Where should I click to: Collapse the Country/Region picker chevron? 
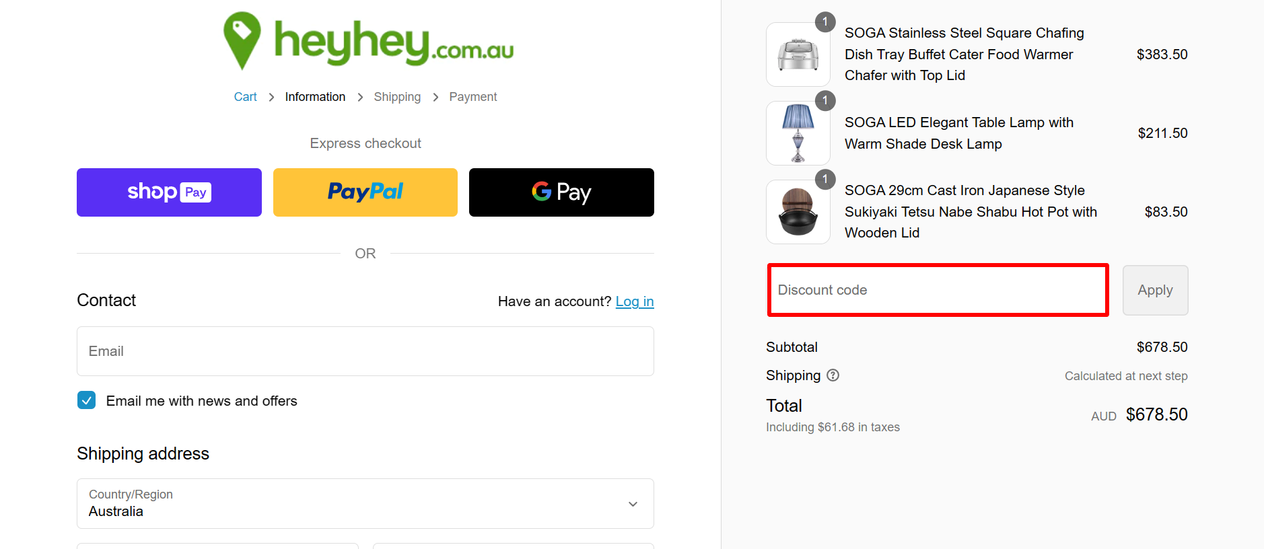tap(633, 503)
